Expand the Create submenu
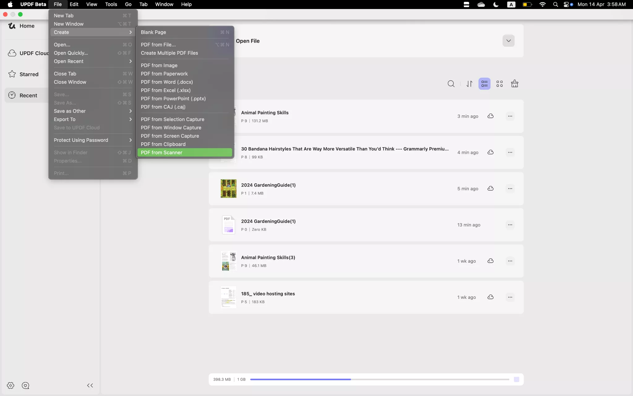The height and width of the screenshot is (396, 633). pos(93,32)
